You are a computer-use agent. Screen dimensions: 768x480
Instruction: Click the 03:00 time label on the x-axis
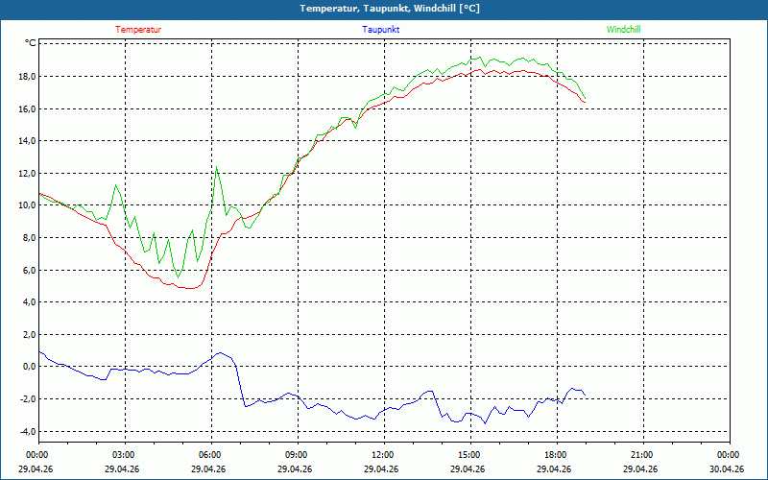click(x=124, y=454)
